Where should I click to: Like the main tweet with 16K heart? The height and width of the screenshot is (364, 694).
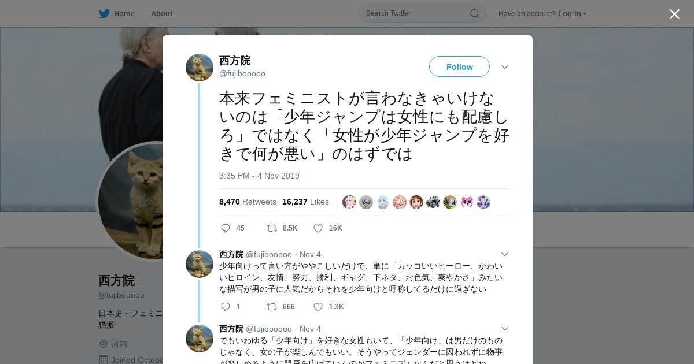[318, 228]
